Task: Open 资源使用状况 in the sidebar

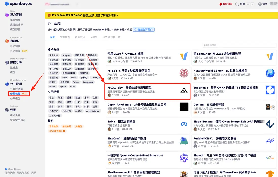Action: 18,120
